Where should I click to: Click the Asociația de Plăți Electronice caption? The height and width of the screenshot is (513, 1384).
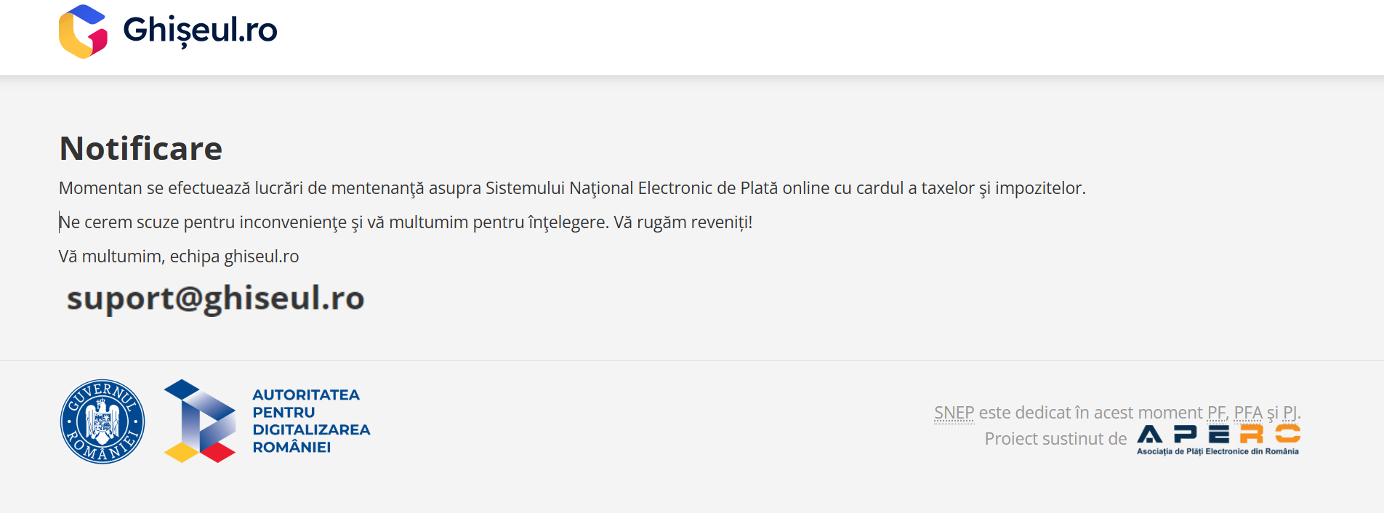(x=1218, y=451)
